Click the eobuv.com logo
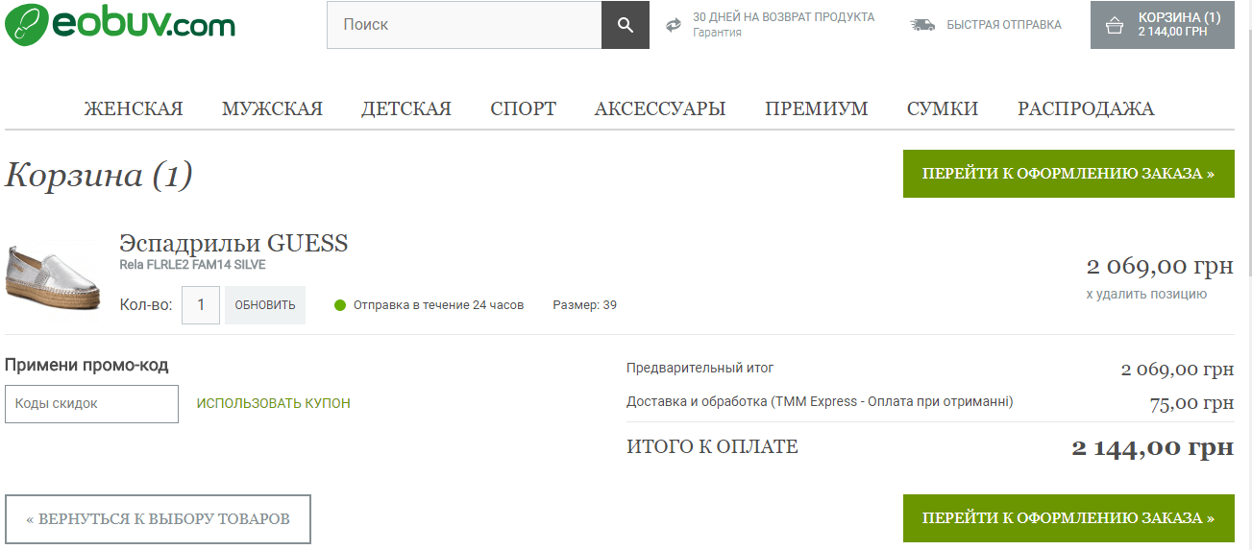Viewport: 1252px width, 550px height. (x=120, y=25)
